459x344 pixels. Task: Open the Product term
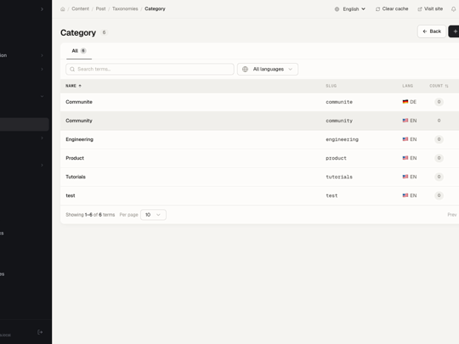[75, 158]
